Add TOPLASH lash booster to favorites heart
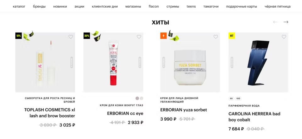302x139 pixels. (71, 37)
